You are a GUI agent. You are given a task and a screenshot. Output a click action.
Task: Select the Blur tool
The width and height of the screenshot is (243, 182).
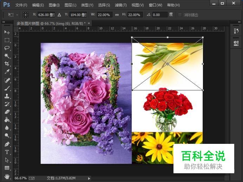click(7, 128)
